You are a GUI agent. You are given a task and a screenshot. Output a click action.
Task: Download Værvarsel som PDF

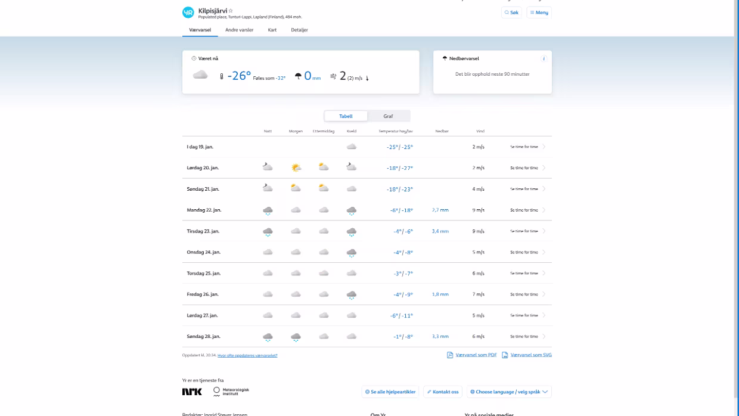click(472, 355)
